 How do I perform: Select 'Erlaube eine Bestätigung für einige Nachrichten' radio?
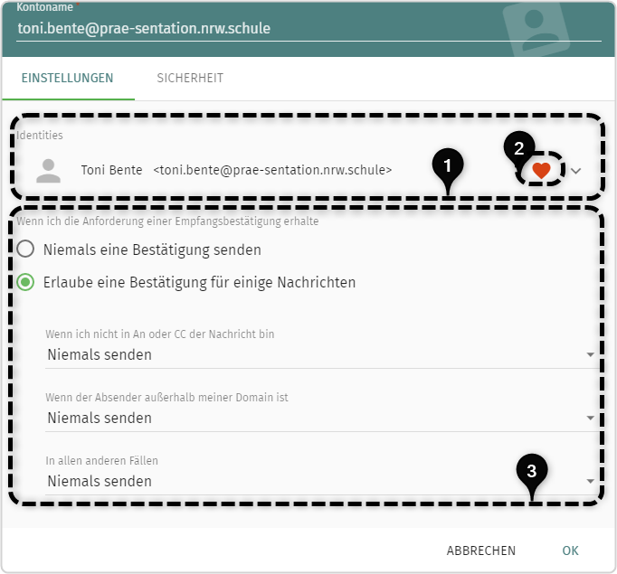[25, 282]
